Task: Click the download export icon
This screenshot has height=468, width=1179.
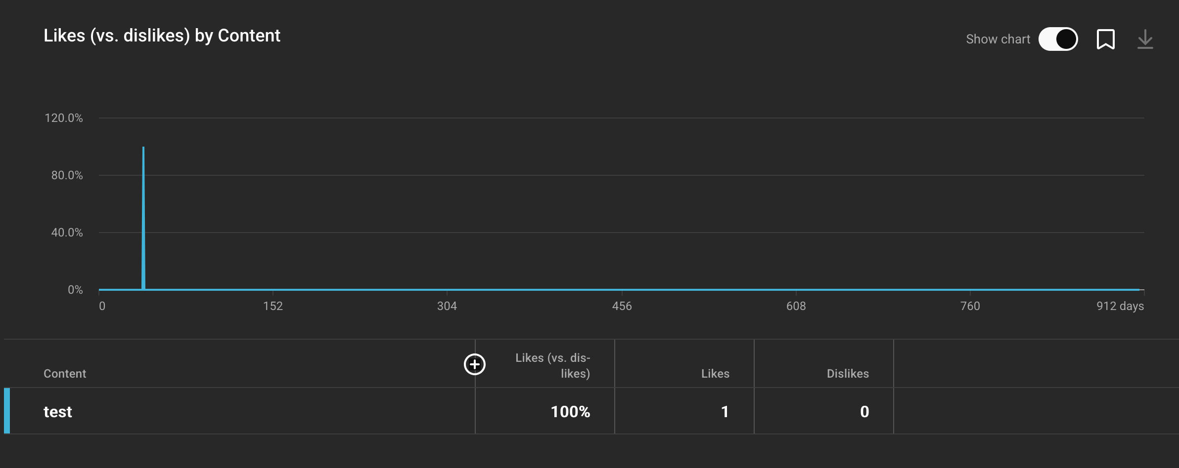Action: [x=1145, y=39]
